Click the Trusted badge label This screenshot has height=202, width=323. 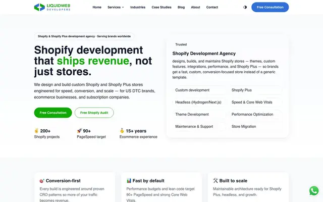click(181, 44)
